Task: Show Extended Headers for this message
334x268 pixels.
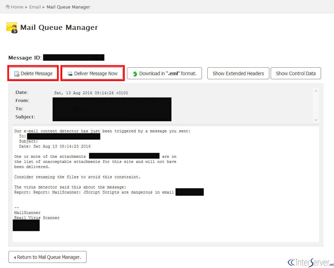Action: click(x=238, y=73)
